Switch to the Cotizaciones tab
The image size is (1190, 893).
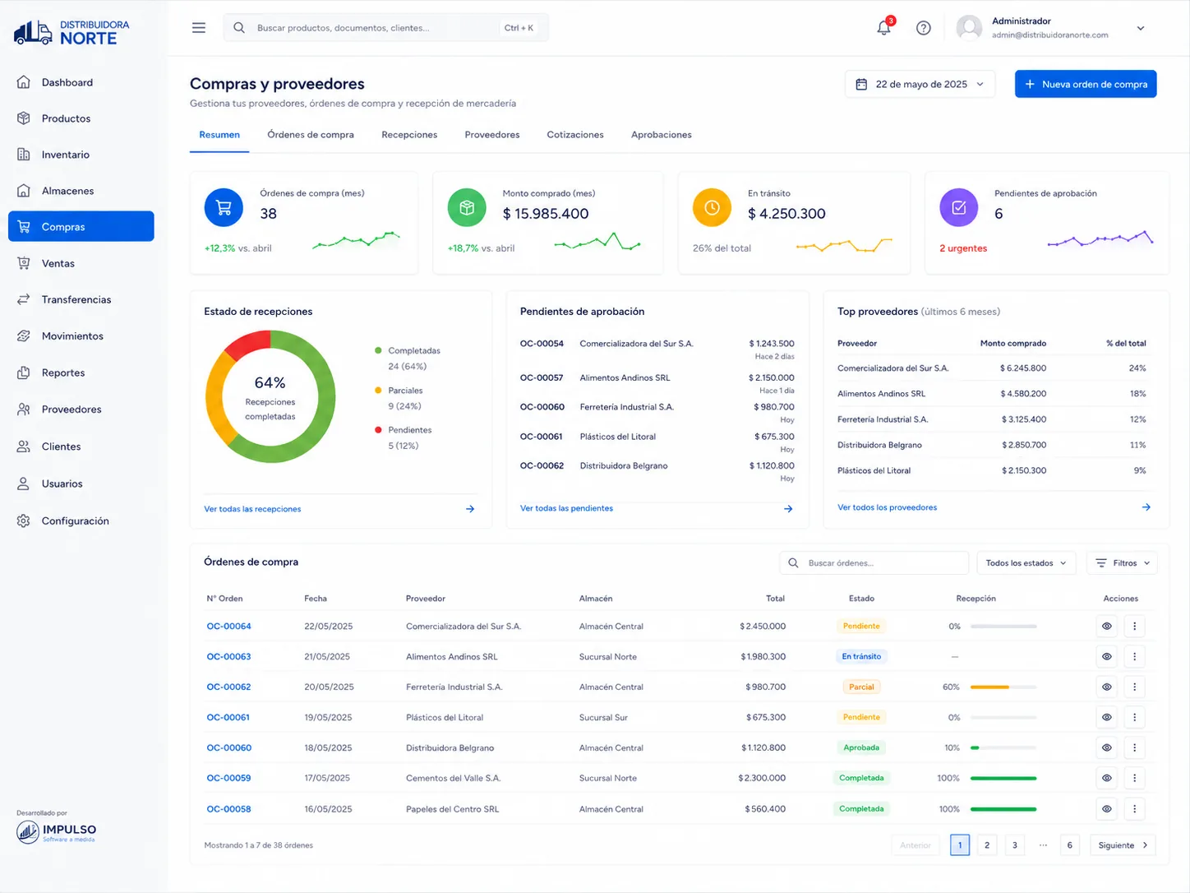click(575, 135)
